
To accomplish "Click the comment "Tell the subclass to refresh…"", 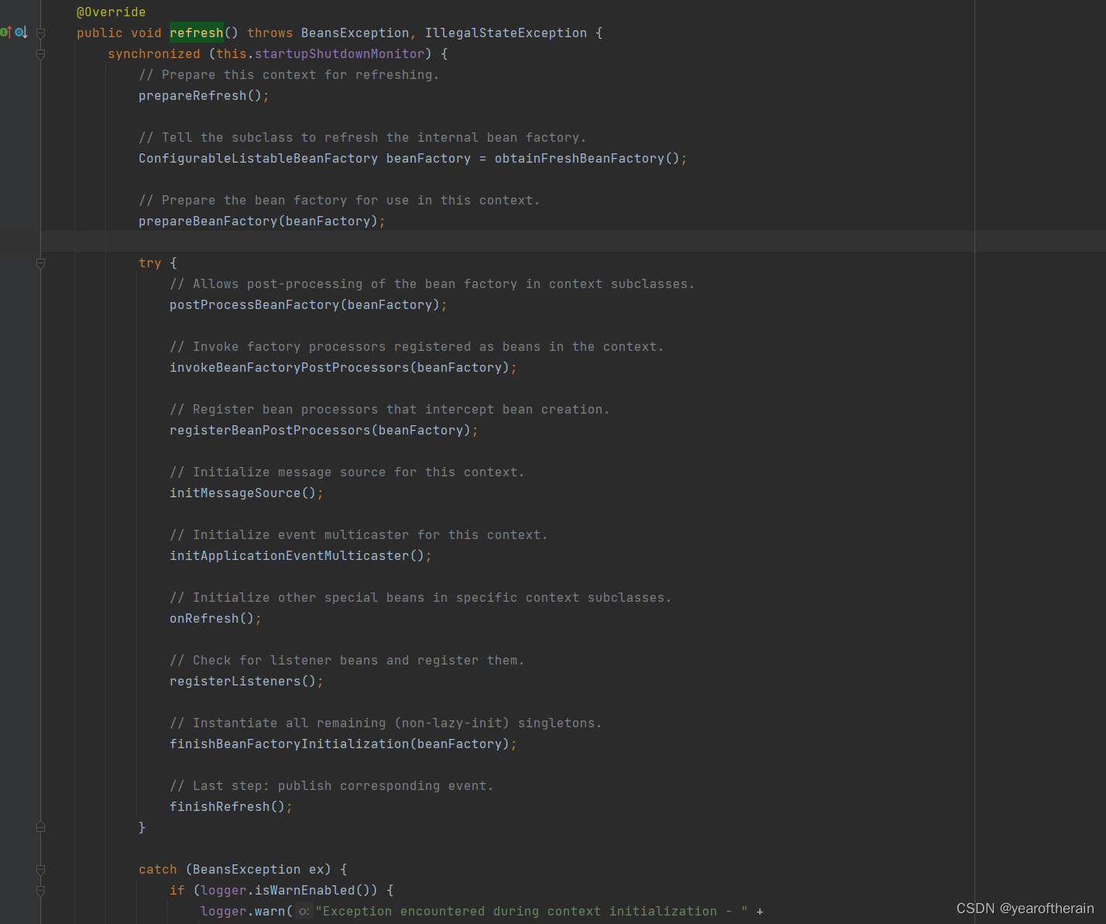I will point(362,138).
